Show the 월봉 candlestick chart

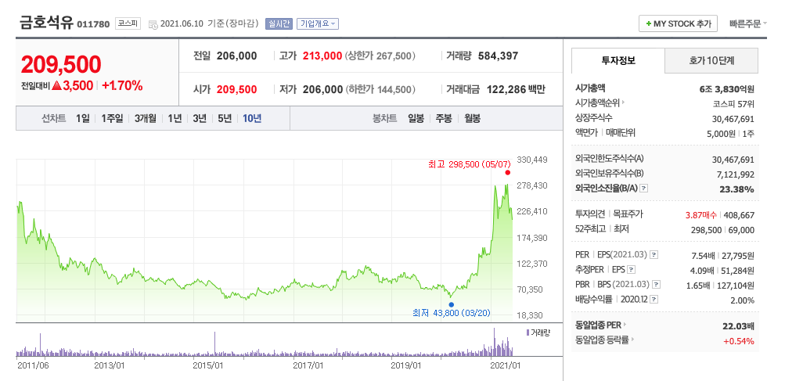[x=472, y=119]
